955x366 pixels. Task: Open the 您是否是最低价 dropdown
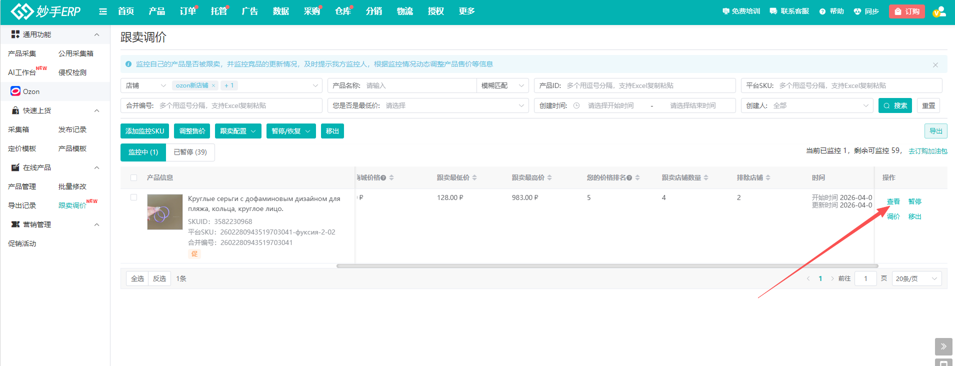(x=428, y=105)
